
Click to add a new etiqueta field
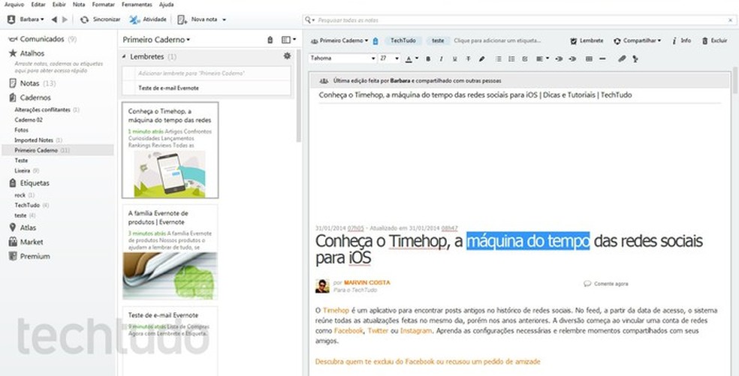(x=497, y=41)
